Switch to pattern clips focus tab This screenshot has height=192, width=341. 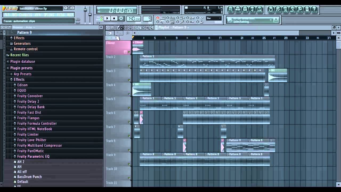pos(128,33)
